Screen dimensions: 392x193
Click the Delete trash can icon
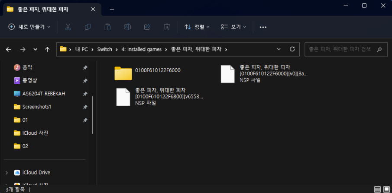point(167,27)
